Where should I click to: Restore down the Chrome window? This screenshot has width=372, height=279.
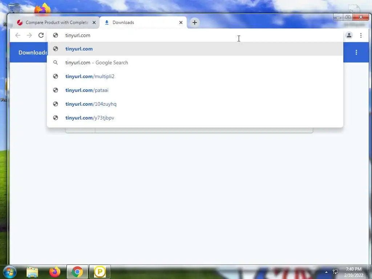pyautogui.click(x=348, y=17)
